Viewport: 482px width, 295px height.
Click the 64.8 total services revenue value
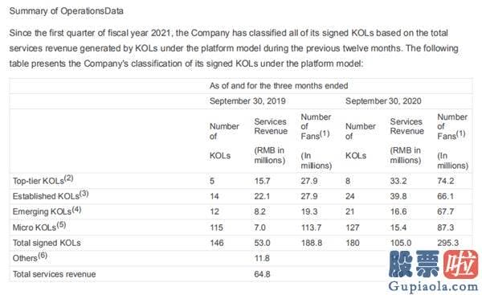coord(262,274)
